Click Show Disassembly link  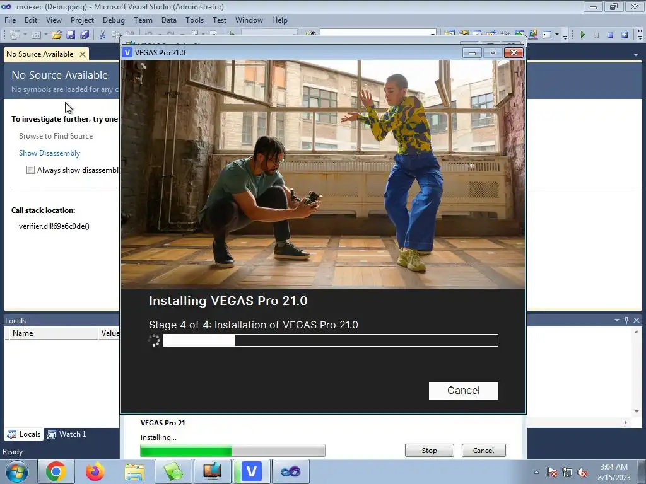[49, 153]
